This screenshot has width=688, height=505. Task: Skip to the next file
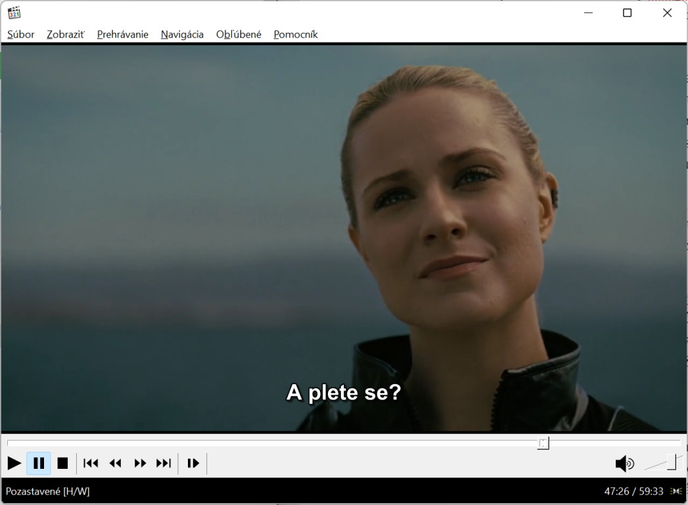tap(164, 464)
